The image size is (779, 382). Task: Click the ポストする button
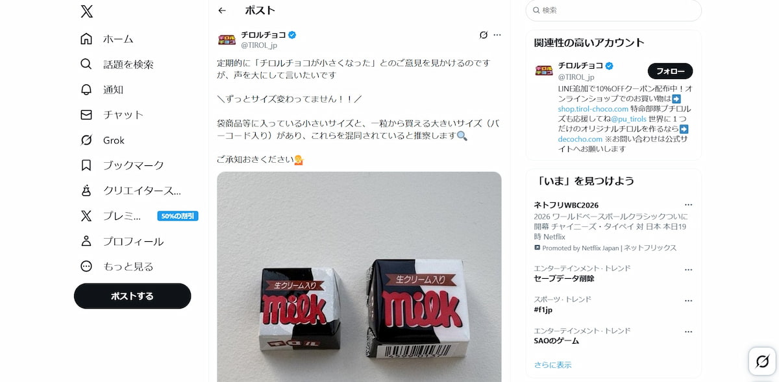(132, 296)
